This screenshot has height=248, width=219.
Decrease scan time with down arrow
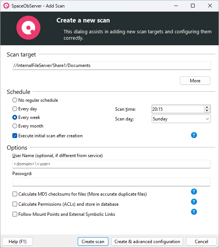point(207,111)
